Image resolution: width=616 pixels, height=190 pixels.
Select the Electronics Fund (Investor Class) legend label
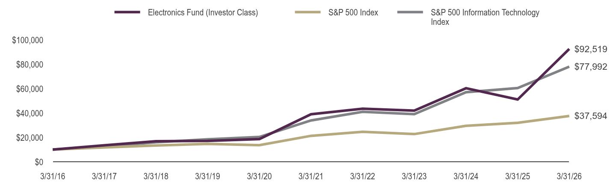tap(203, 12)
